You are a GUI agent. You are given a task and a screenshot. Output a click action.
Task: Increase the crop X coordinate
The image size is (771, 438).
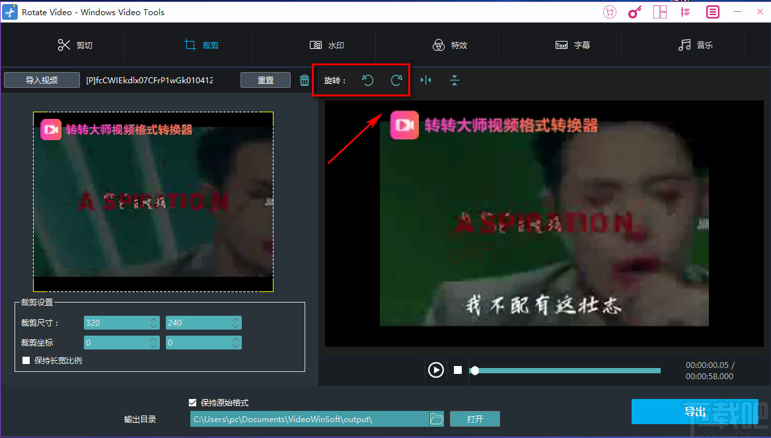point(153,340)
